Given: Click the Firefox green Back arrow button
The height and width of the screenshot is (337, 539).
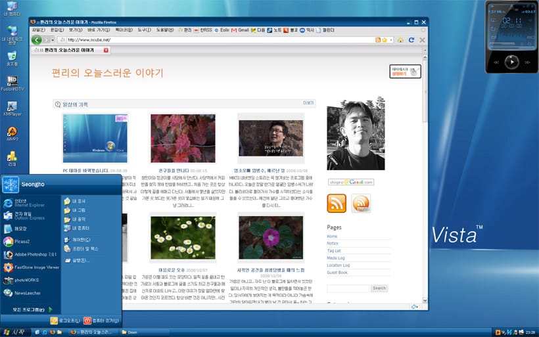Looking at the screenshot, I should pos(35,39).
